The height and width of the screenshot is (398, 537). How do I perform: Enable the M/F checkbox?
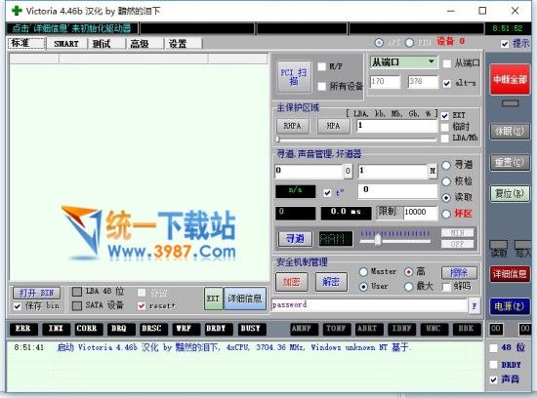pyautogui.click(x=321, y=66)
